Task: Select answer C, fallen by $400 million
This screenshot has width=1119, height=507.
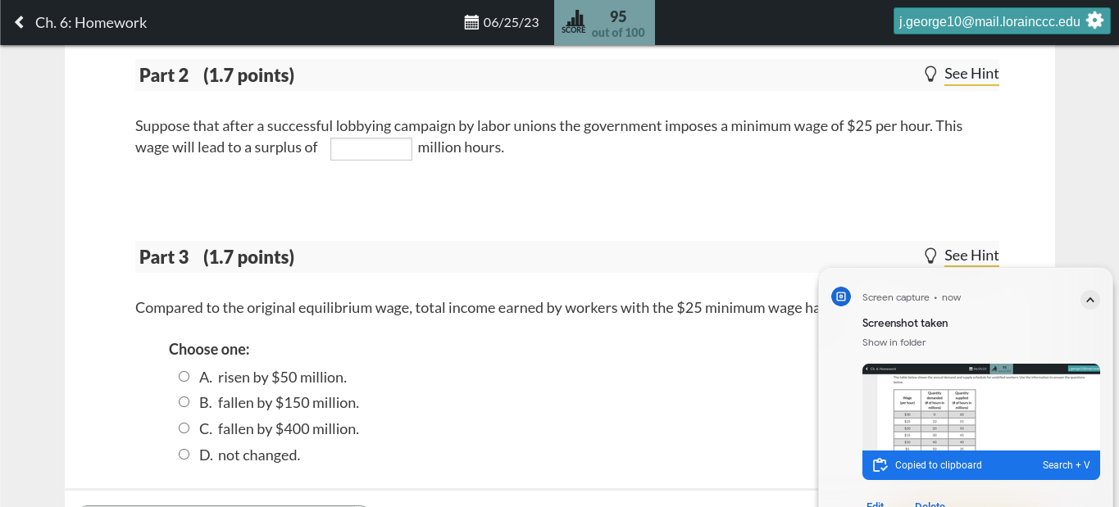Action: (x=184, y=428)
